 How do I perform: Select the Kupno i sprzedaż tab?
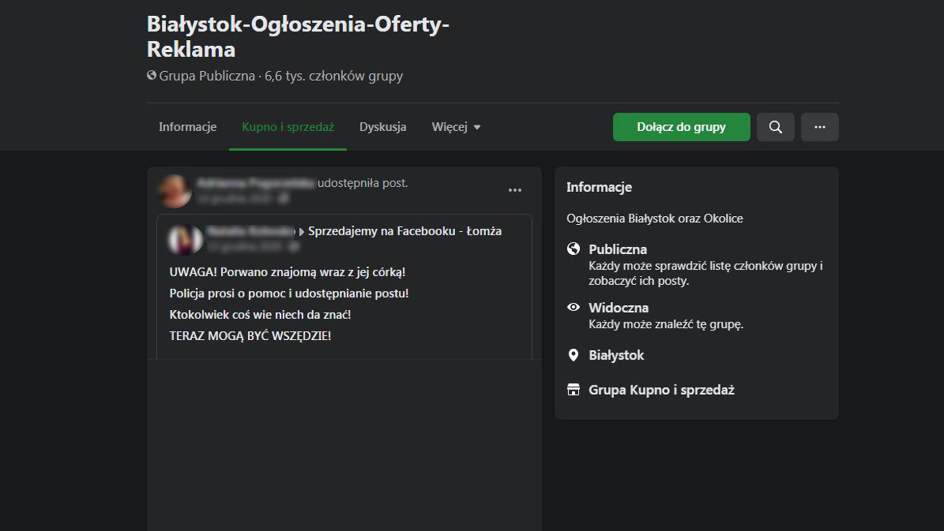[x=288, y=127]
